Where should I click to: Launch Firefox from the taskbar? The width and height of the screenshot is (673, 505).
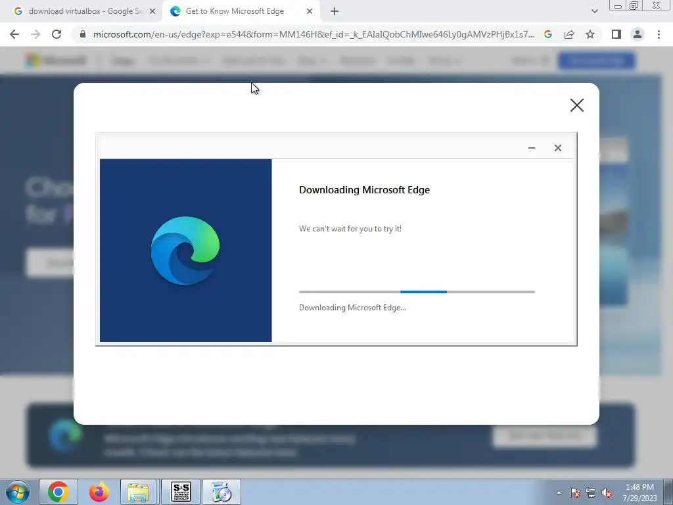[99, 492]
